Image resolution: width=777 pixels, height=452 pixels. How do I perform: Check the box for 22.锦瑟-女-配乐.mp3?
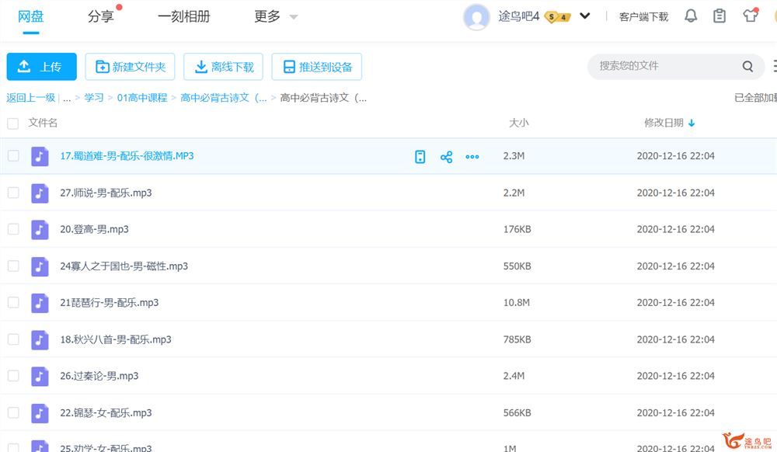pyautogui.click(x=13, y=412)
